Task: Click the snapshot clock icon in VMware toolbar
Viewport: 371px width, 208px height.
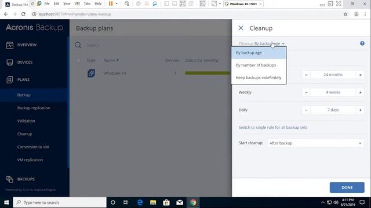Action: coord(139,4)
